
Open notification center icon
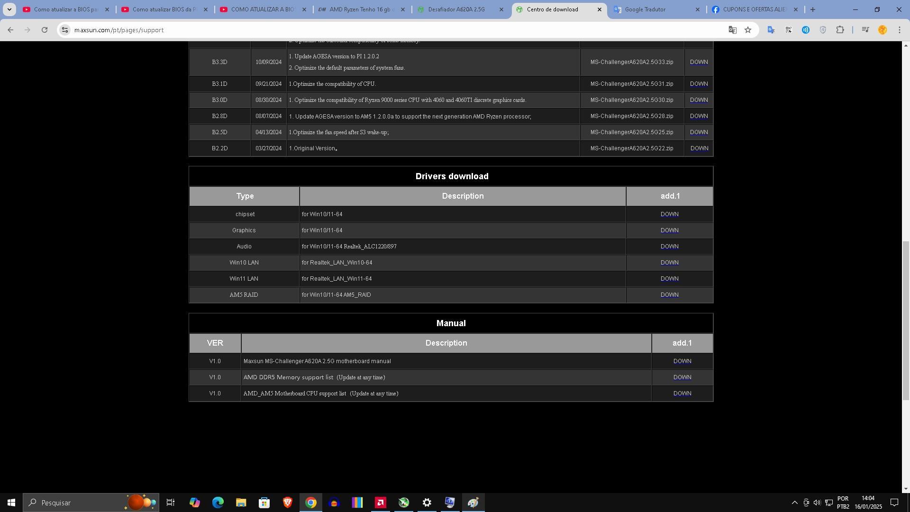894,503
